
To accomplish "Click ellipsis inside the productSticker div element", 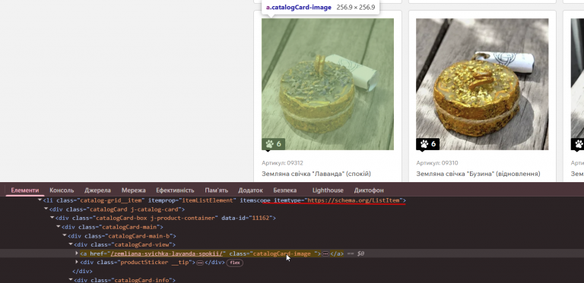I will [200, 263].
